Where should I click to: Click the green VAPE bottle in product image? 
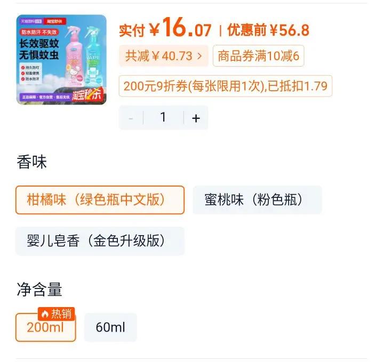coord(93,58)
